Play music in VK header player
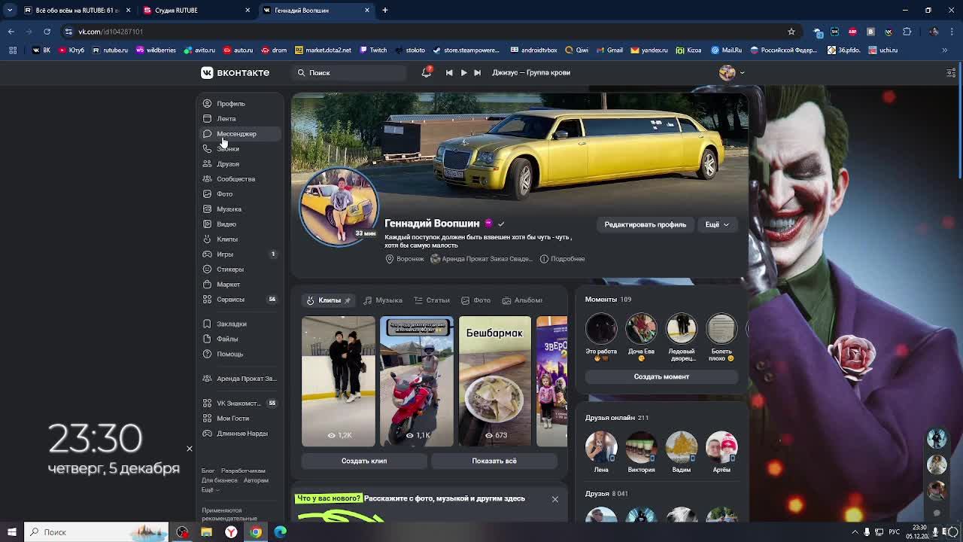Screen dimensions: 963x542 point(463,72)
